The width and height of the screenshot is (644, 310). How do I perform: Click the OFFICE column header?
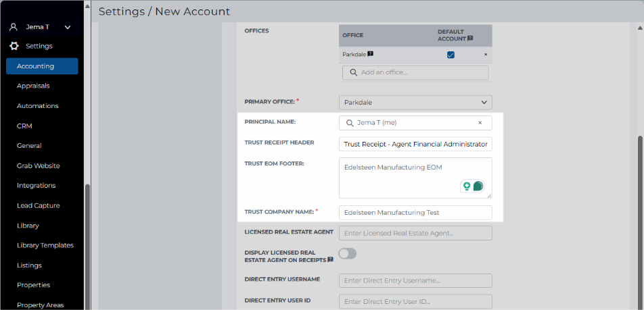pyautogui.click(x=353, y=35)
